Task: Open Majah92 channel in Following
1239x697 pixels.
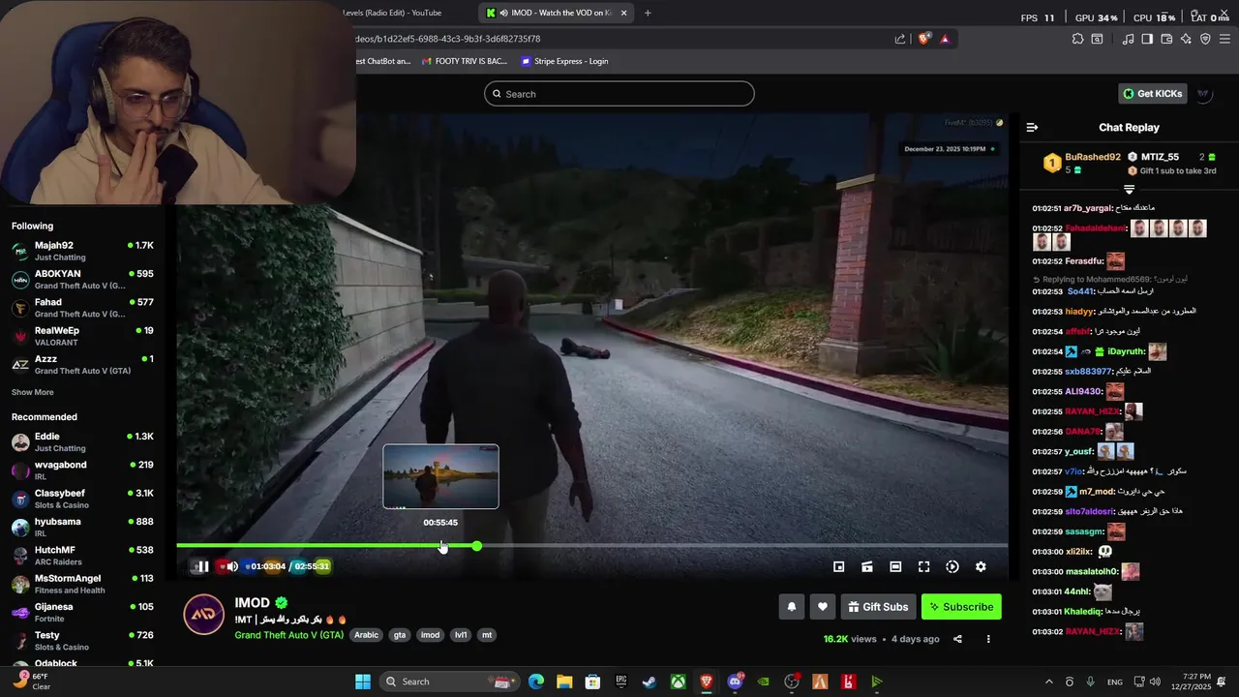Action: click(x=82, y=251)
